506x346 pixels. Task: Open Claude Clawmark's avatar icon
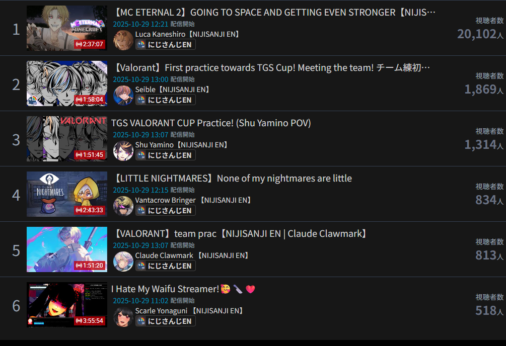coord(123,262)
